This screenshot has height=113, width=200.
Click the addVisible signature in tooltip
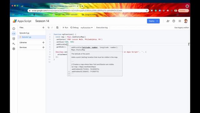(95, 49)
